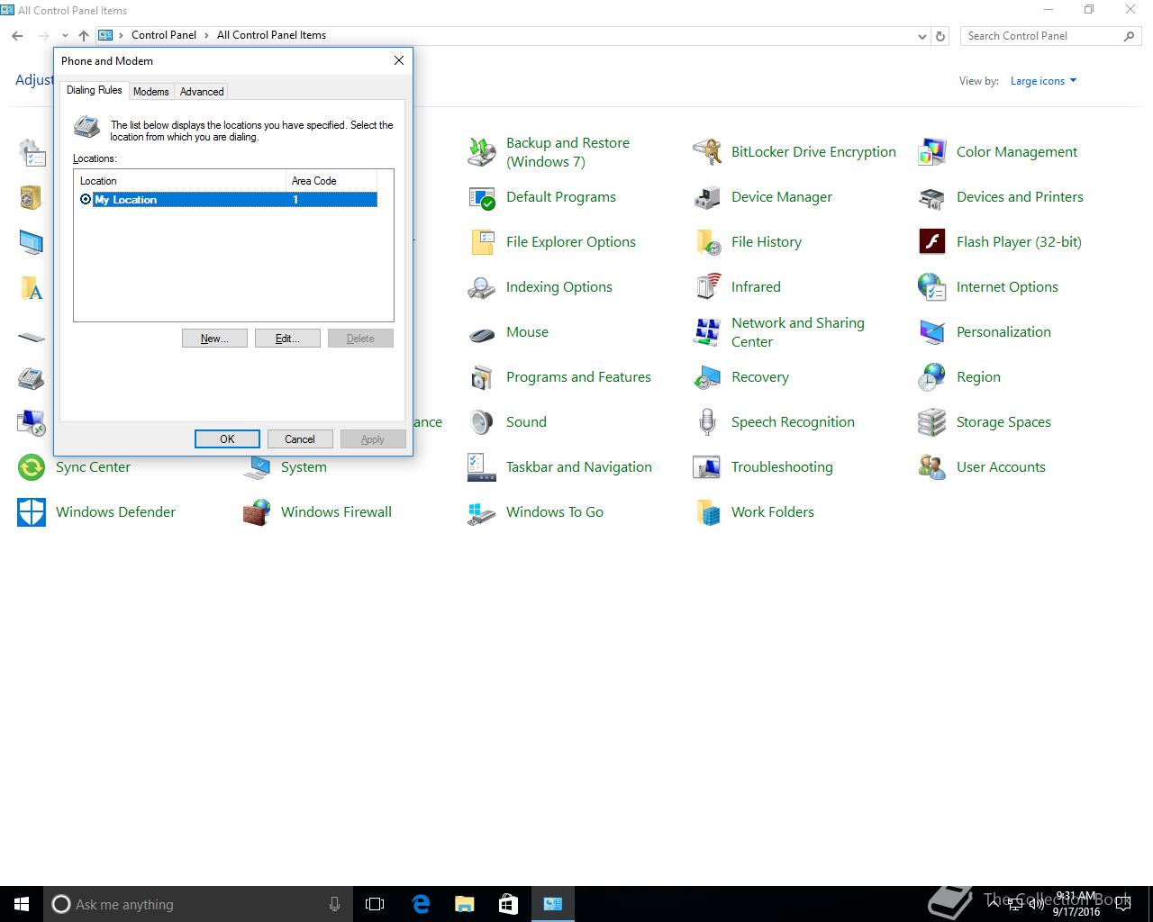
Task: Click the New... button in the dialog
Action: click(214, 339)
